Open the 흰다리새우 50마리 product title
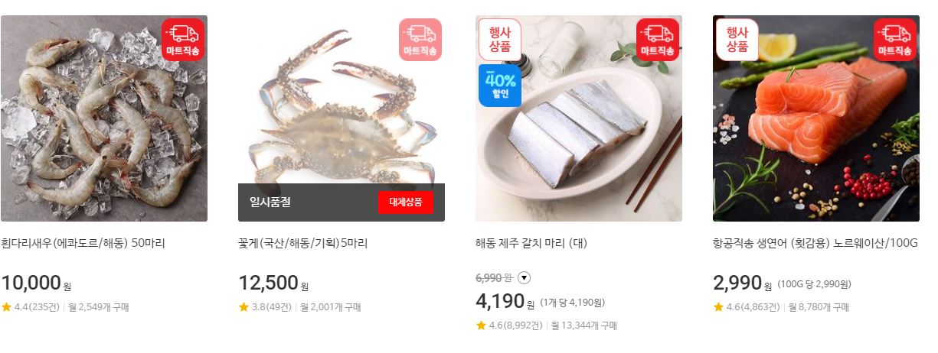 83,244
